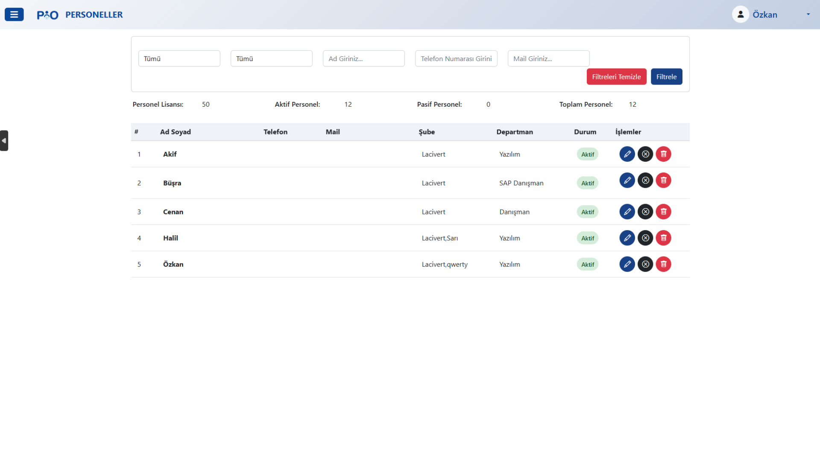Expand the user account dropdown arrow
The image size is (820, 461).
coord(808,15)
